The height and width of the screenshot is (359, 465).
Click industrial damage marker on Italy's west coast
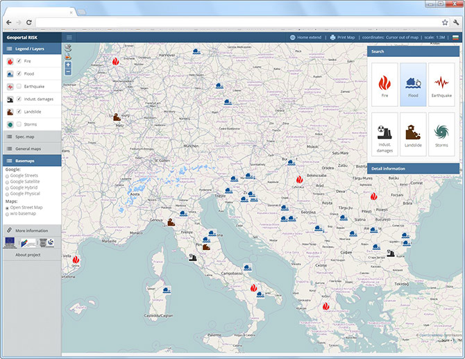click(192, 257)
